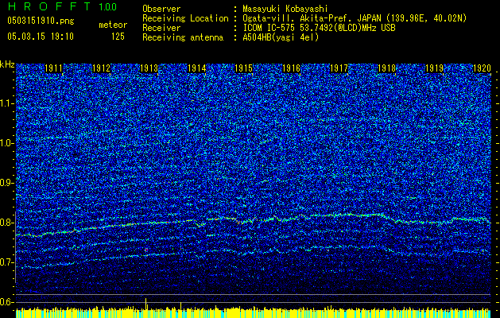
Task: Click the 1913 time marker
Action: [x=149, y=68]
